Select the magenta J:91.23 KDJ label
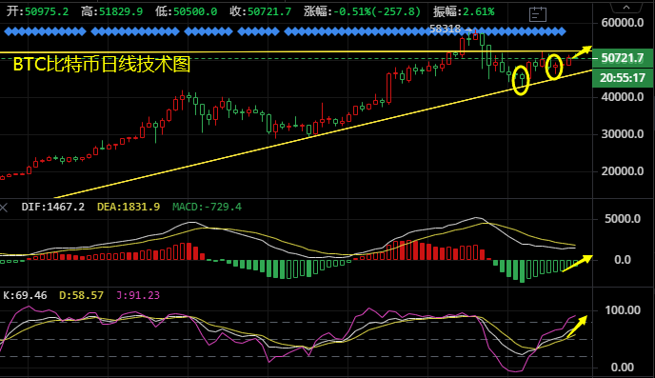Viewport: 655px width, 378px height. click(138, 295)
